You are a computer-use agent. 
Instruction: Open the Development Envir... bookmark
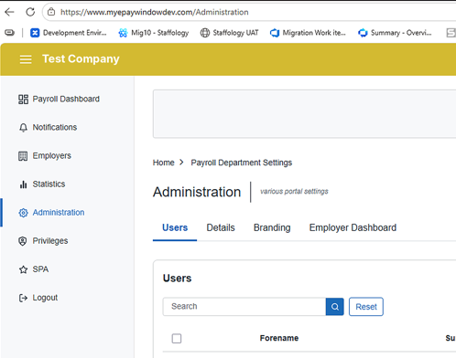(69, 33)
